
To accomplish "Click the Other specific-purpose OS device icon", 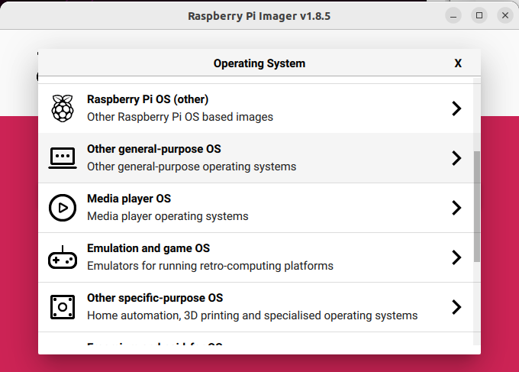I will (63, 307).
